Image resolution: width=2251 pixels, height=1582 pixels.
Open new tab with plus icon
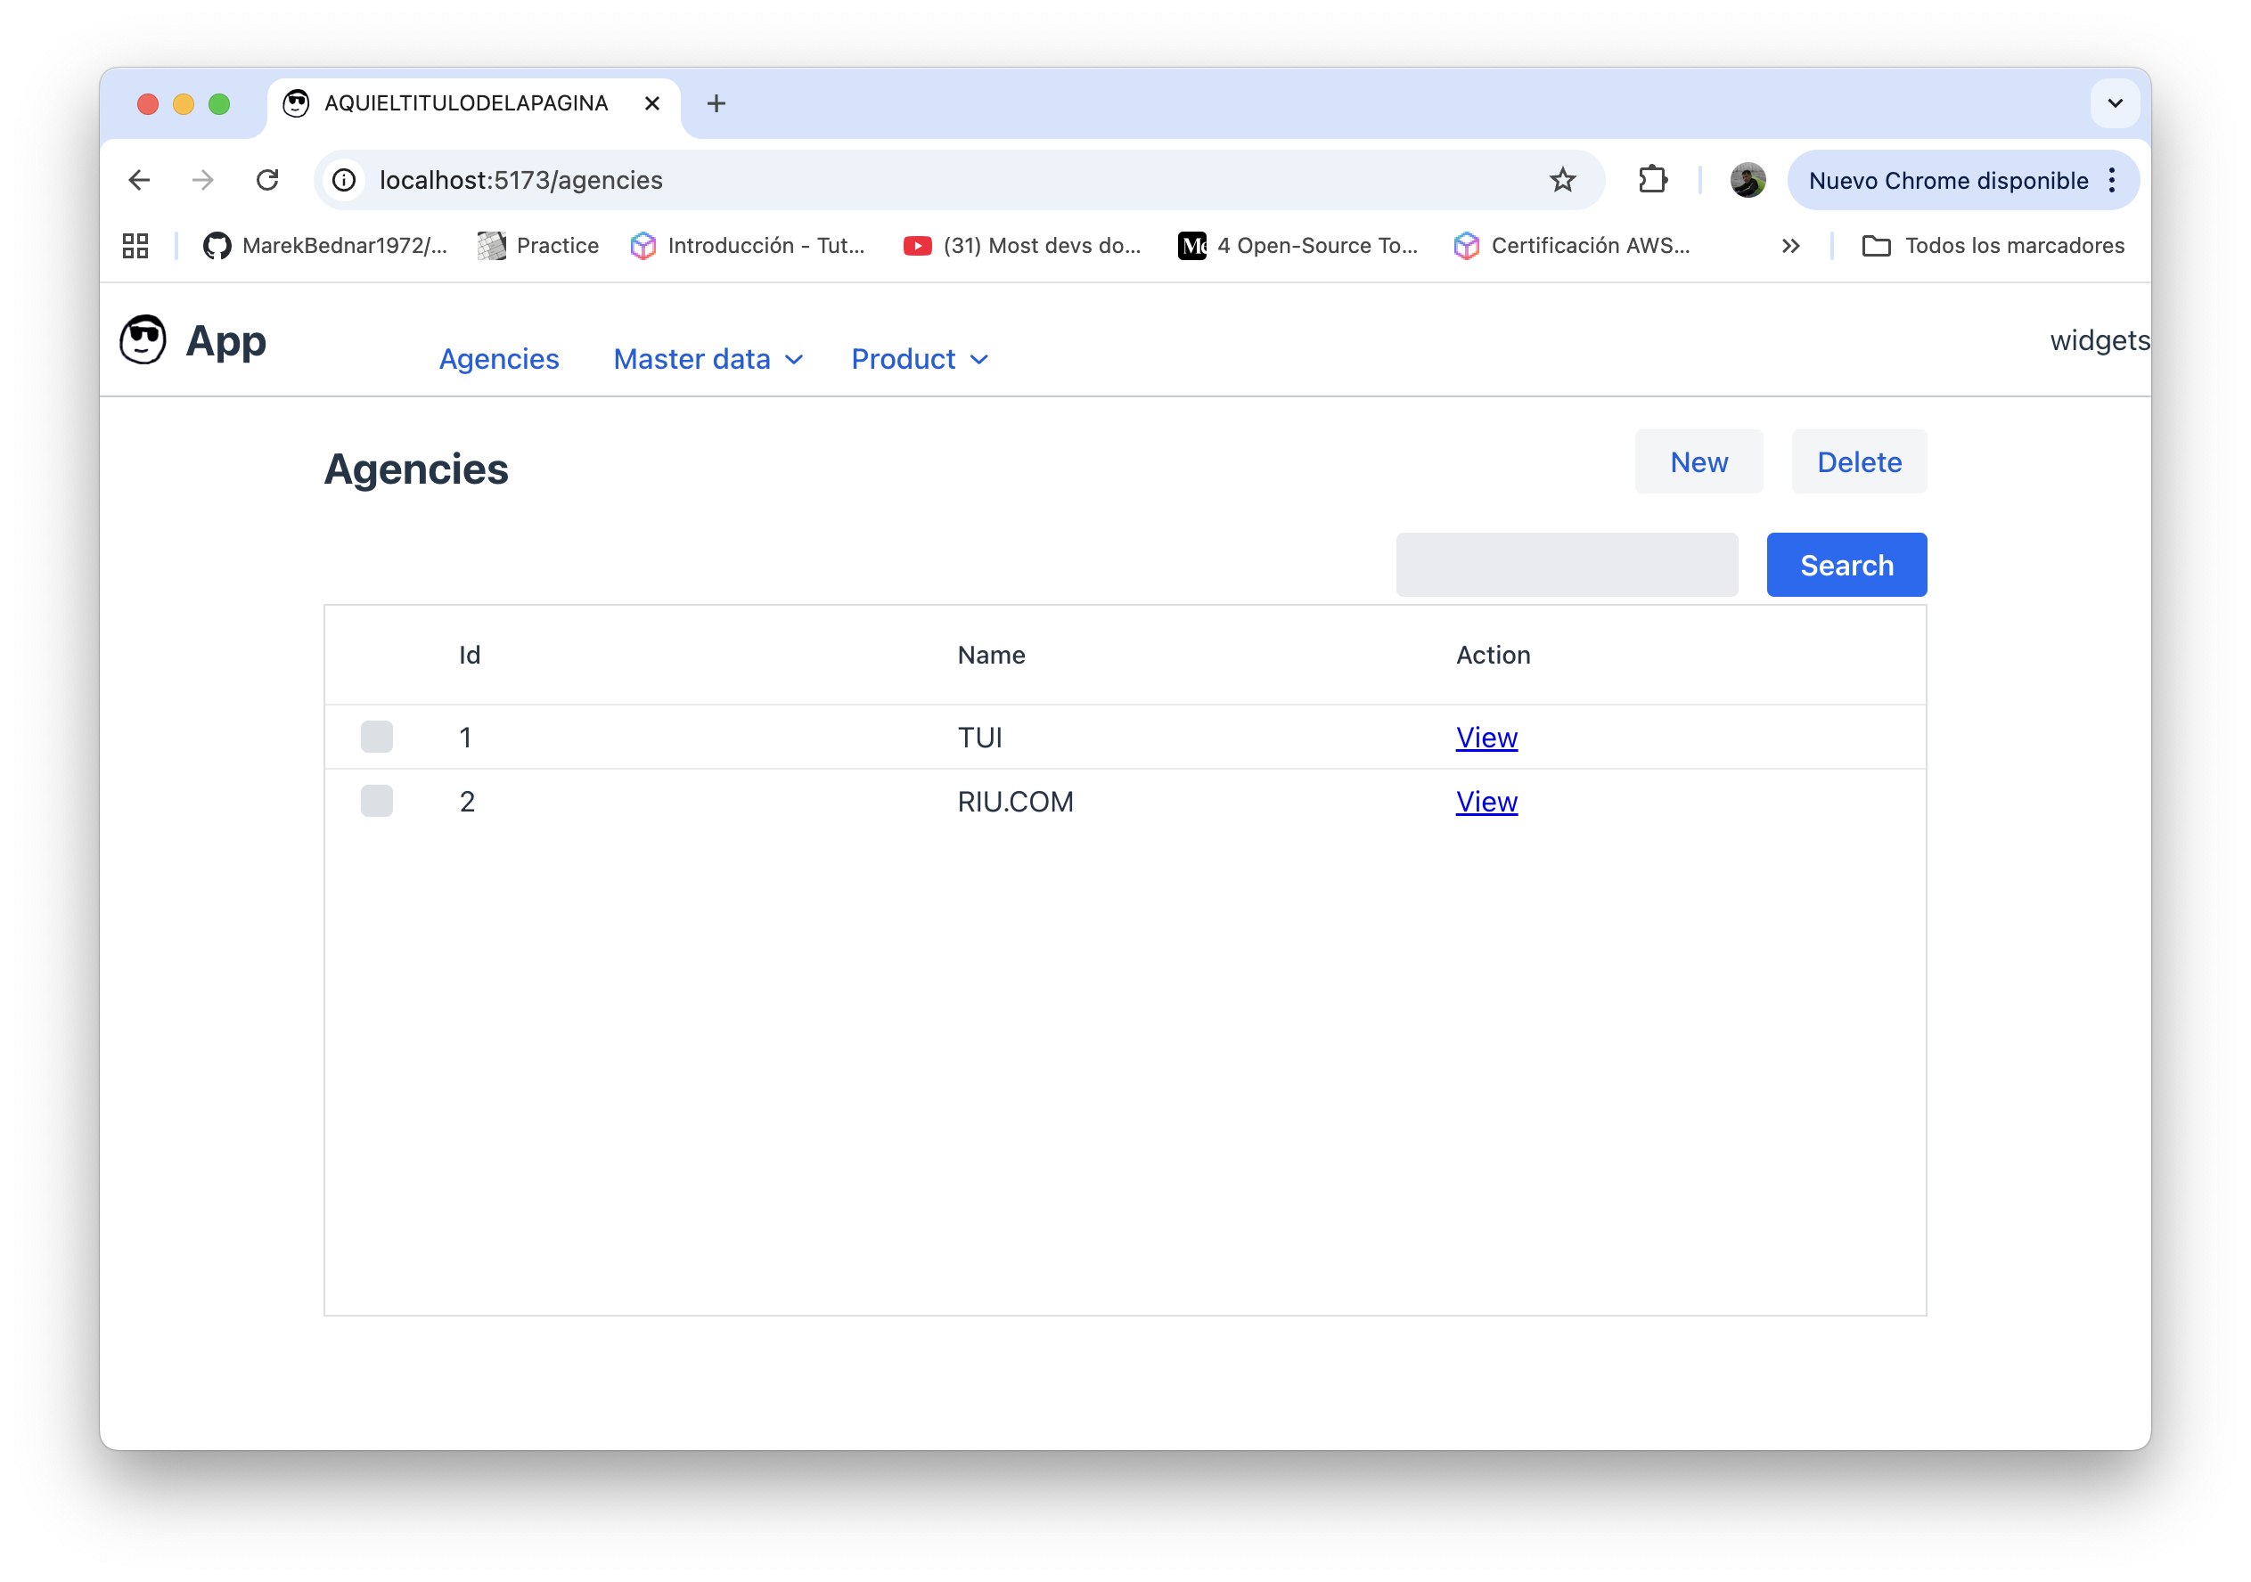tap(716, 104)
